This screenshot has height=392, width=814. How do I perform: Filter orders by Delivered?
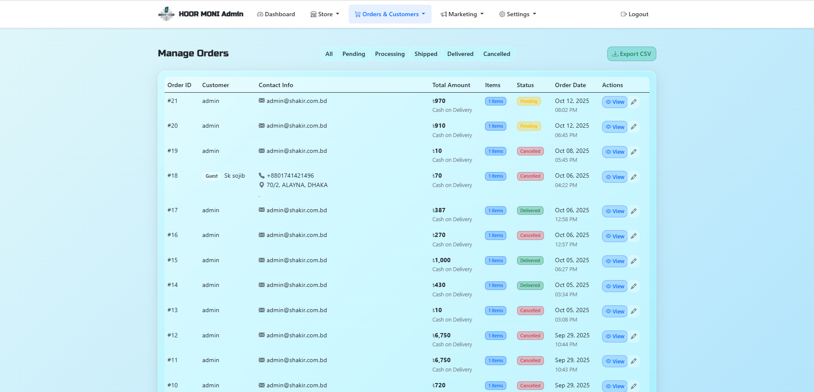coord(460,54)
